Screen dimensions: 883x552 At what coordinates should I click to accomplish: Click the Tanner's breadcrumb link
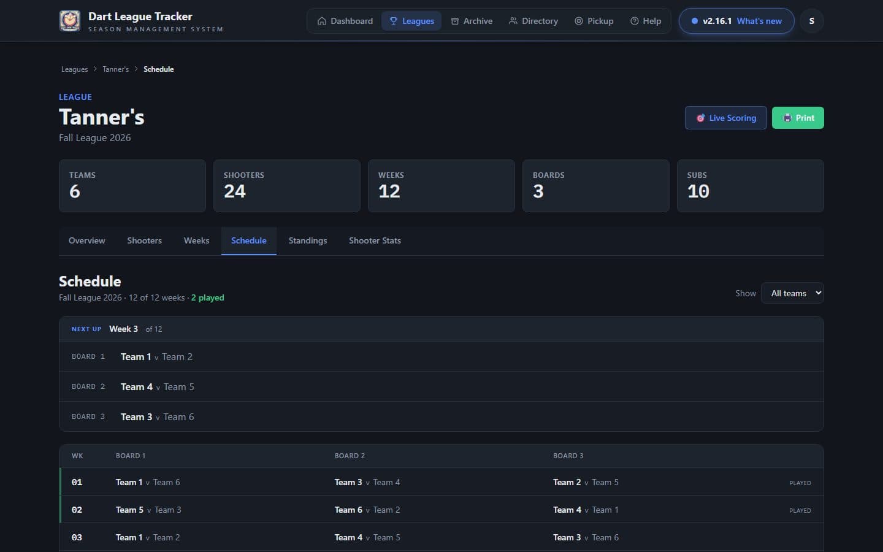[115, 69]
